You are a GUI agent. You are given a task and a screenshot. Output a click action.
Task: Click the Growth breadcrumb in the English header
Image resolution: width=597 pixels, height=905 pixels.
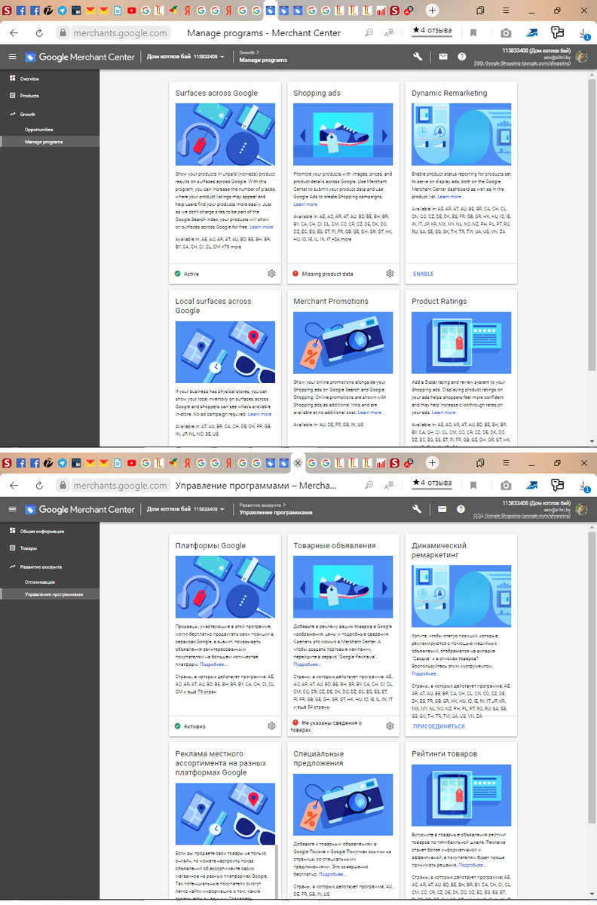tap(247, 53)
